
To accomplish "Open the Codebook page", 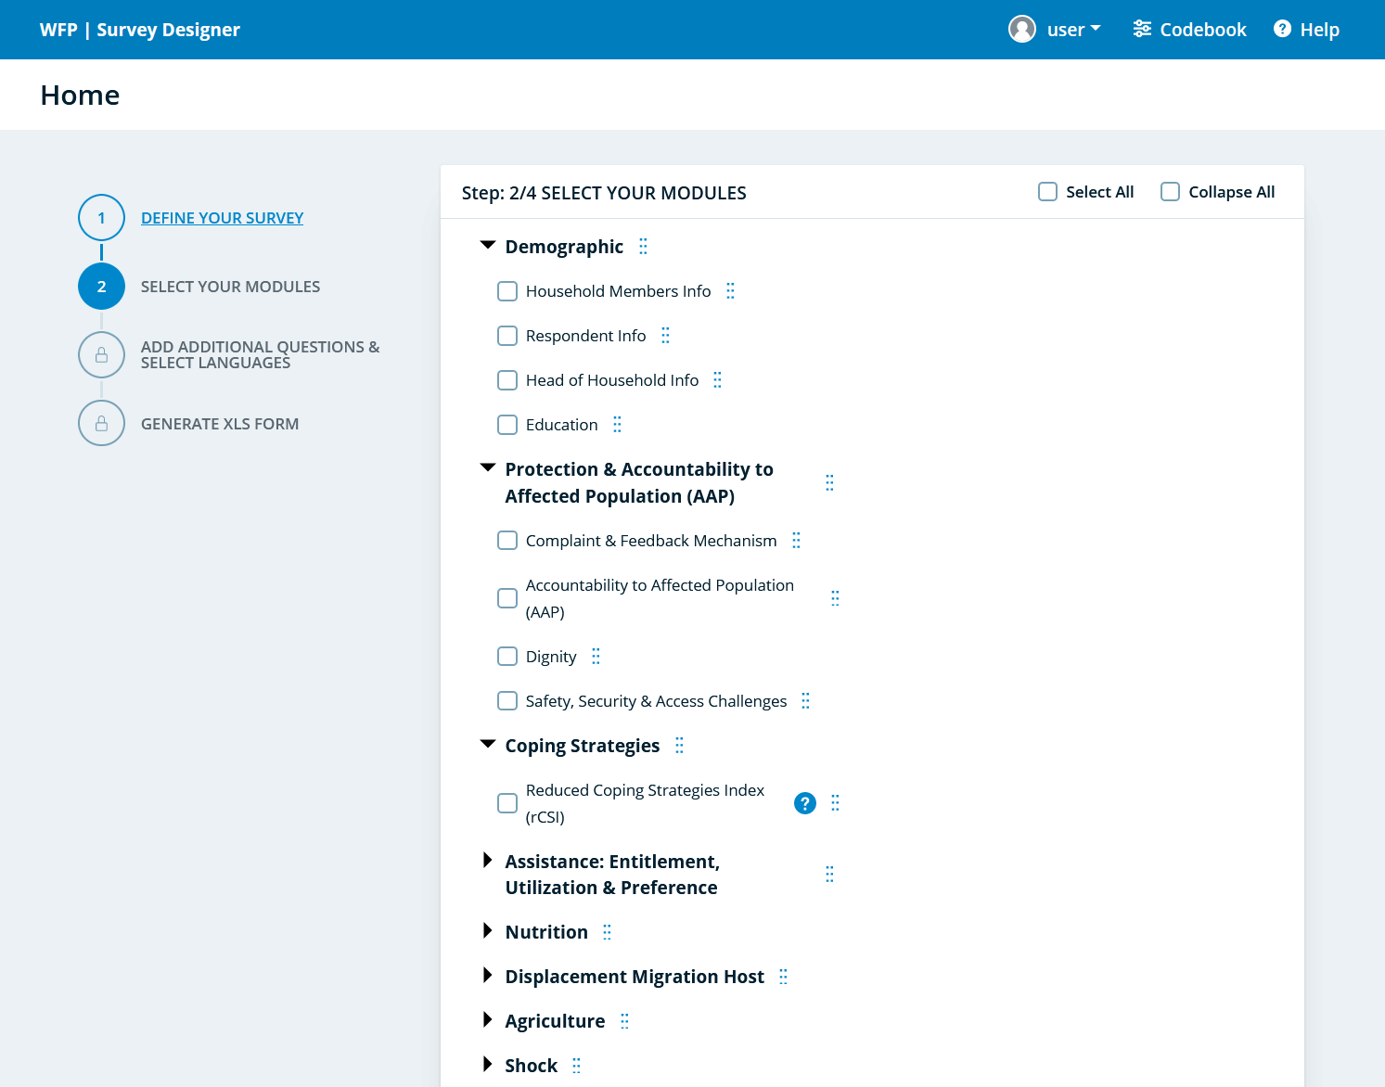I will (x=1189, y=30).
